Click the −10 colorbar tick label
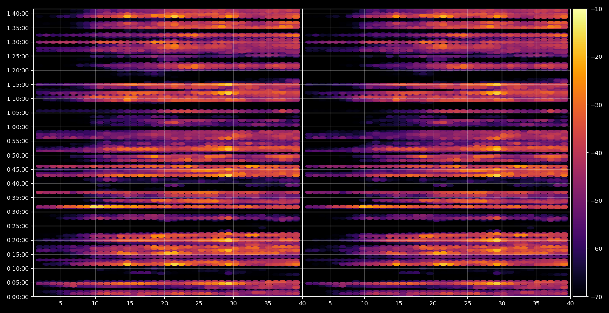This screenshot has height=313, width=609. 596,9
